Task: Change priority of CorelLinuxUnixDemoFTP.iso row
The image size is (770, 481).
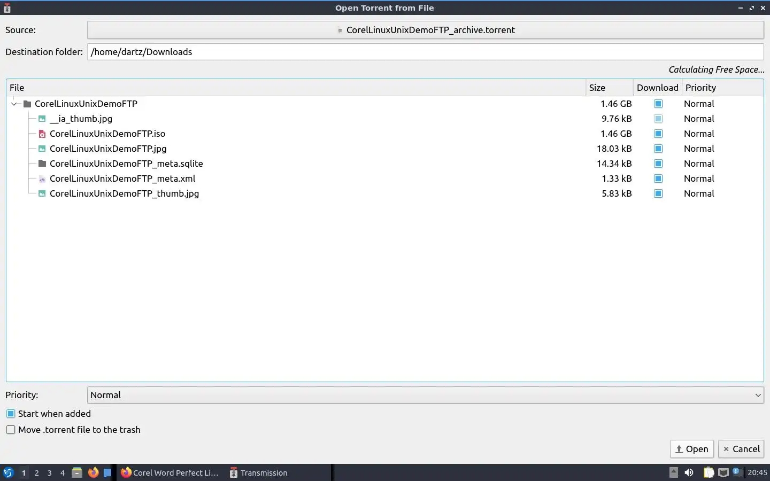Action: coord(699,134)
